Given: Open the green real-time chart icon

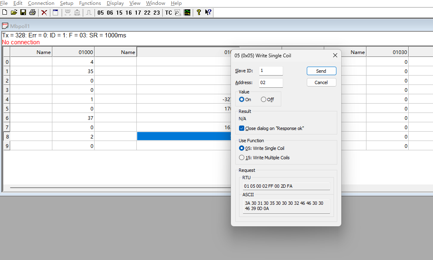Looking at the screenshot, I should tap(187, 13).
